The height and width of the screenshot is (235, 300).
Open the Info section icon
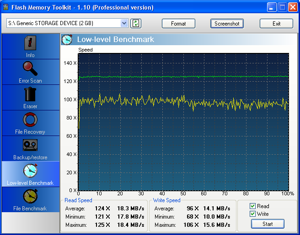click(x=30, y=43)
